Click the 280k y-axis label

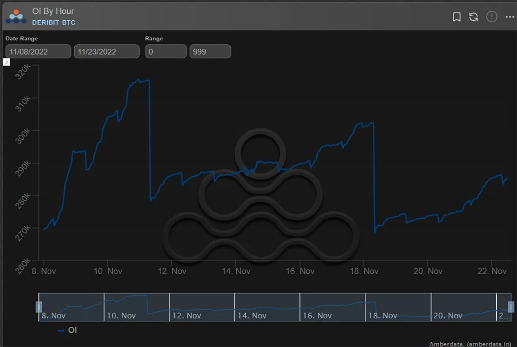point(23,201)
